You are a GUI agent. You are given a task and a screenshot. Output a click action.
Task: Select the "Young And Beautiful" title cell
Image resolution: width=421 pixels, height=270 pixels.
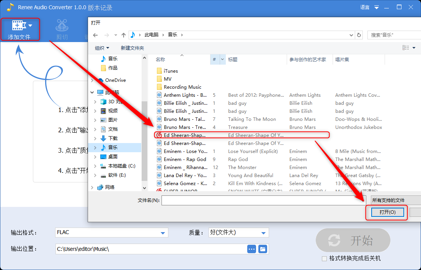[x=251, y=176]
